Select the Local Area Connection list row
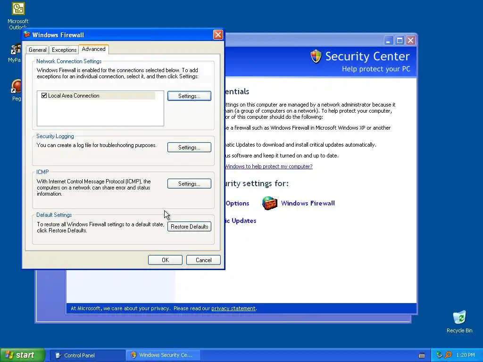 98,96
